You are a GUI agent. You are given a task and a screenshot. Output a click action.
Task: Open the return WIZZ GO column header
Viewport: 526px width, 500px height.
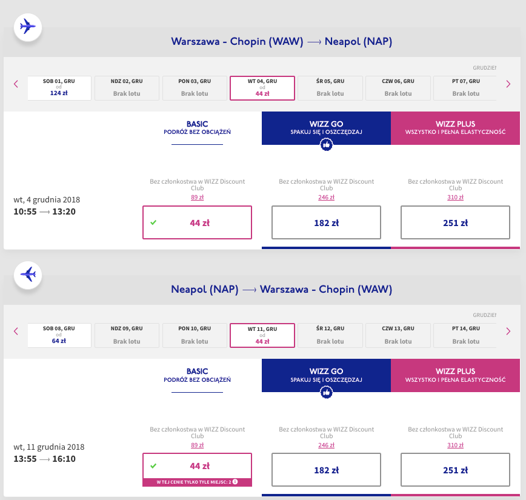(x=326, y=375)
